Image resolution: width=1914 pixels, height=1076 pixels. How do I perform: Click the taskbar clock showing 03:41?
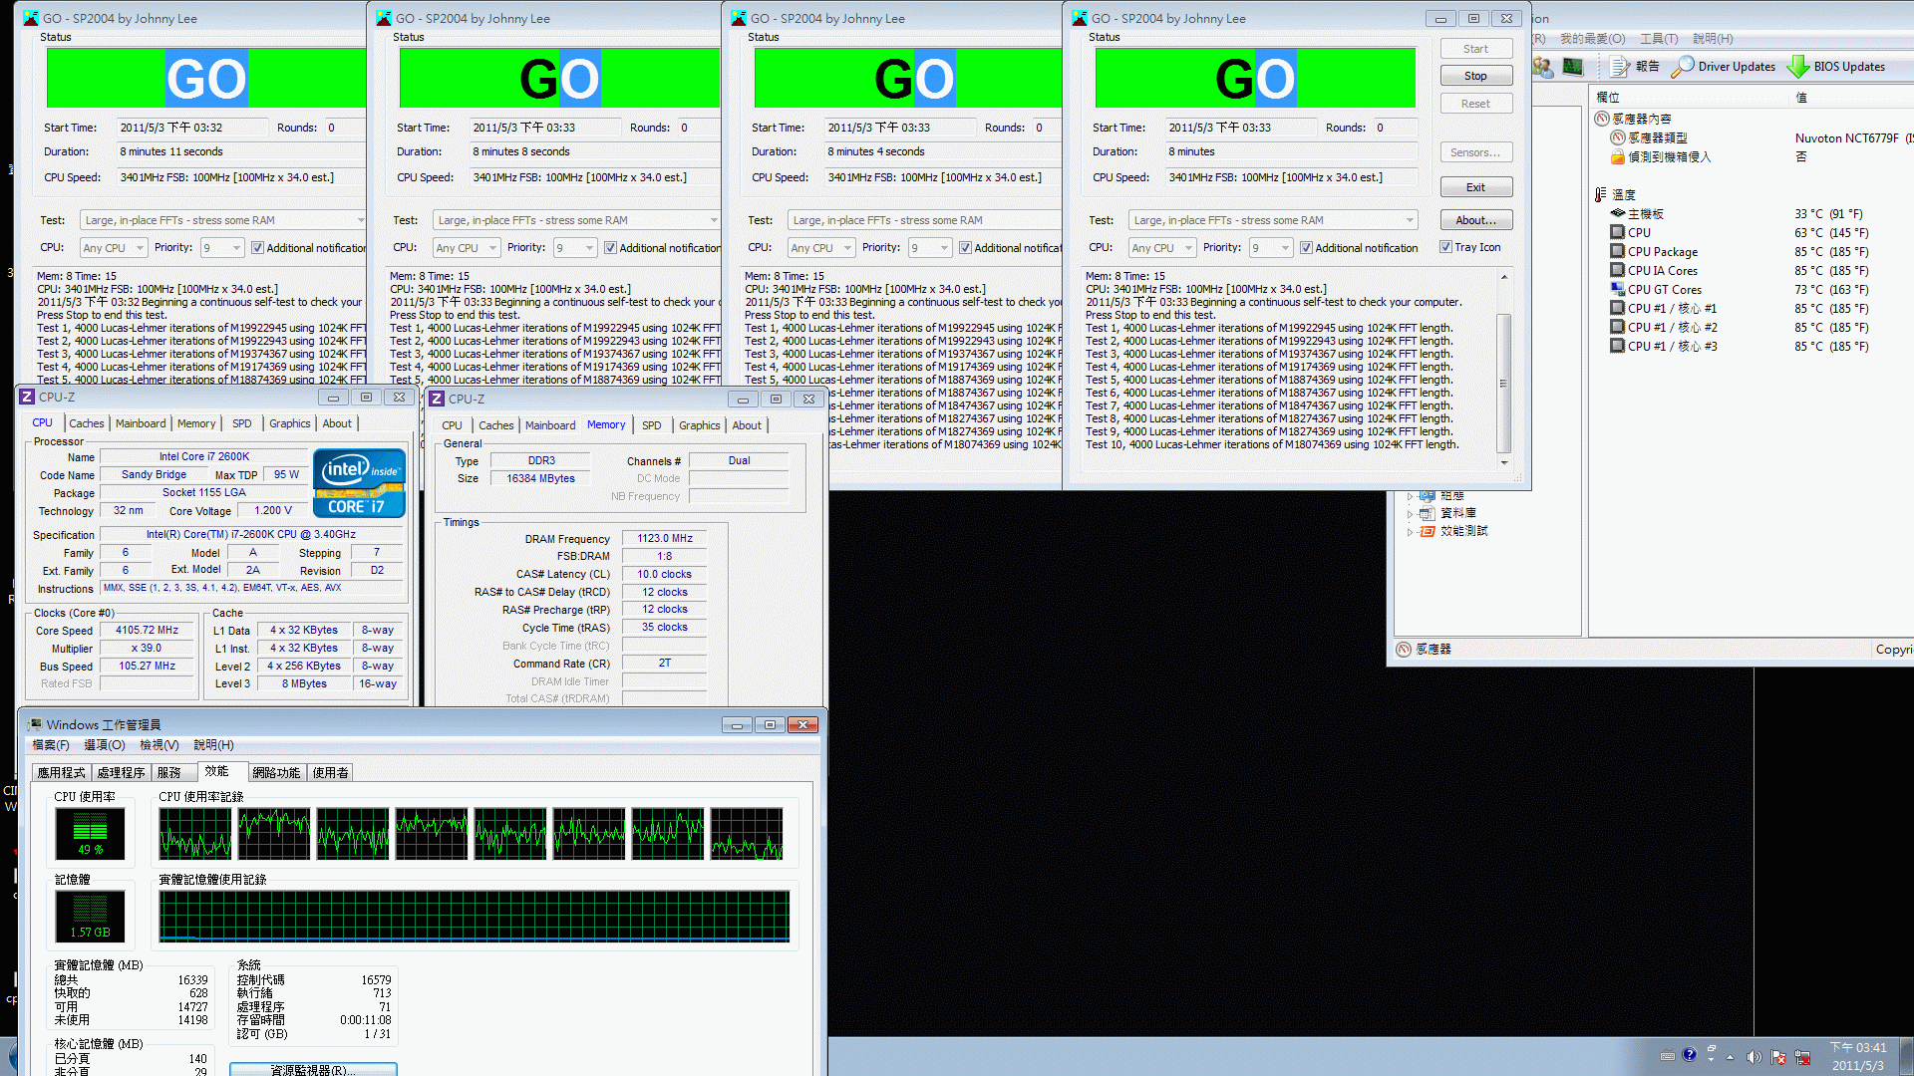point(1858,1056)
